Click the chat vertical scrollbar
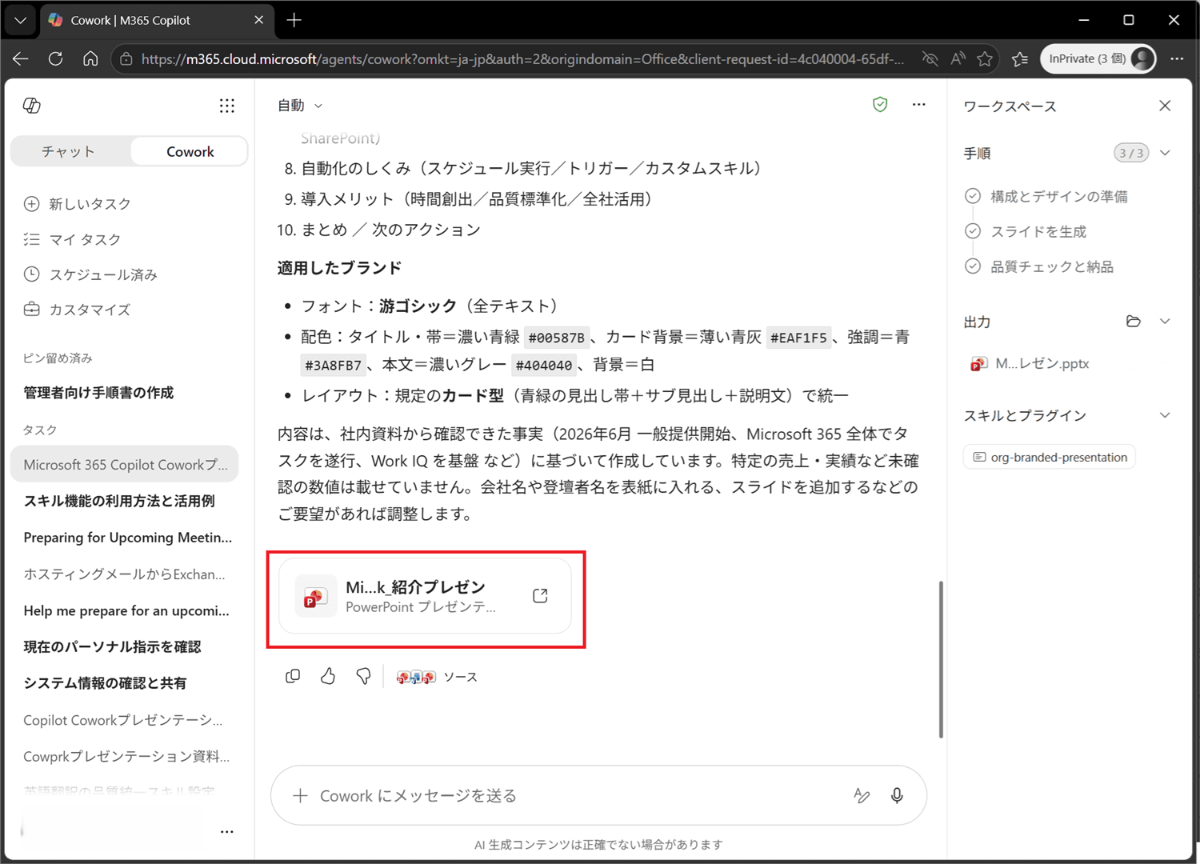 pos(941,659)
